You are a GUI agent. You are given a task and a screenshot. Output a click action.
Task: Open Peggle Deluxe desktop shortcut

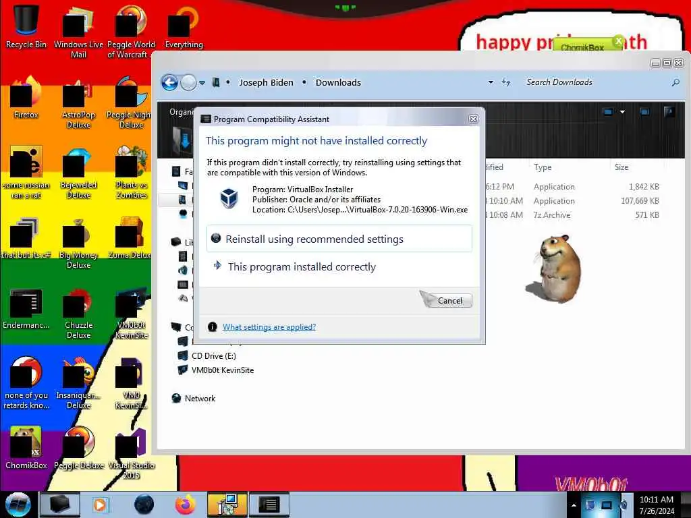pos(78,448)
